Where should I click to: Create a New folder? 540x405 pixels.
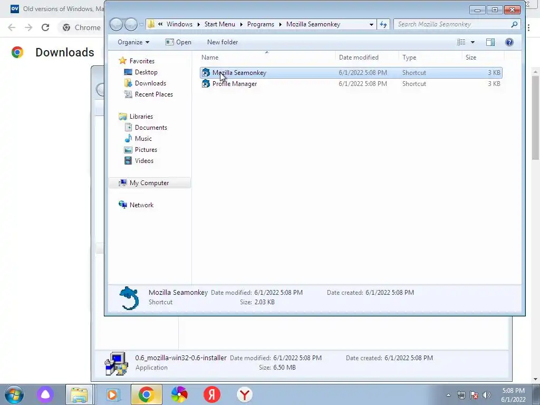click(x=223, y=42)
